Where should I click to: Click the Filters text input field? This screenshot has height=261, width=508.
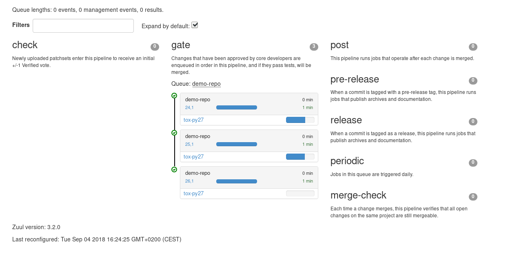point(83,26)
